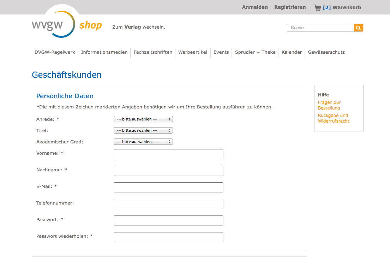Screen dimensions: 390x260
Task: Go to the Werbeartikel section
Action: (x=193, y=52)
